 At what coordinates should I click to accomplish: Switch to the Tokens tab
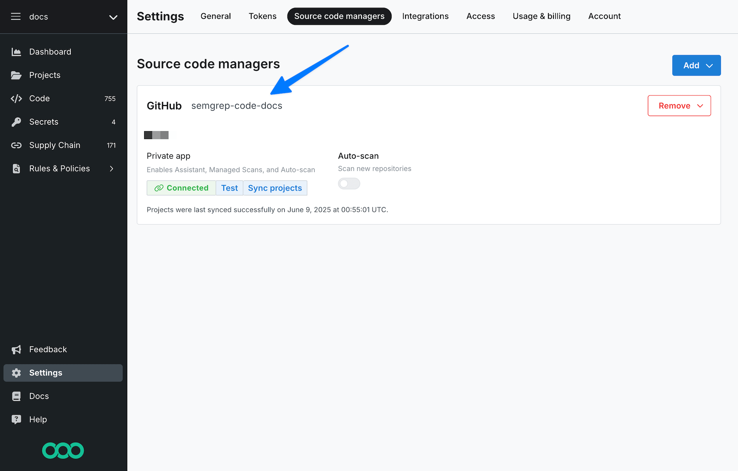[262, 16]
